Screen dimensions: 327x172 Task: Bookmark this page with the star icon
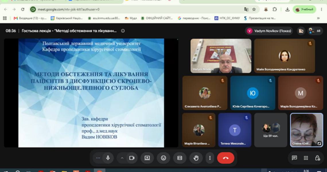(254, 9)
